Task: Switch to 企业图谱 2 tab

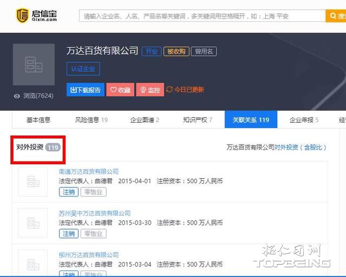Action: [144, 120]
